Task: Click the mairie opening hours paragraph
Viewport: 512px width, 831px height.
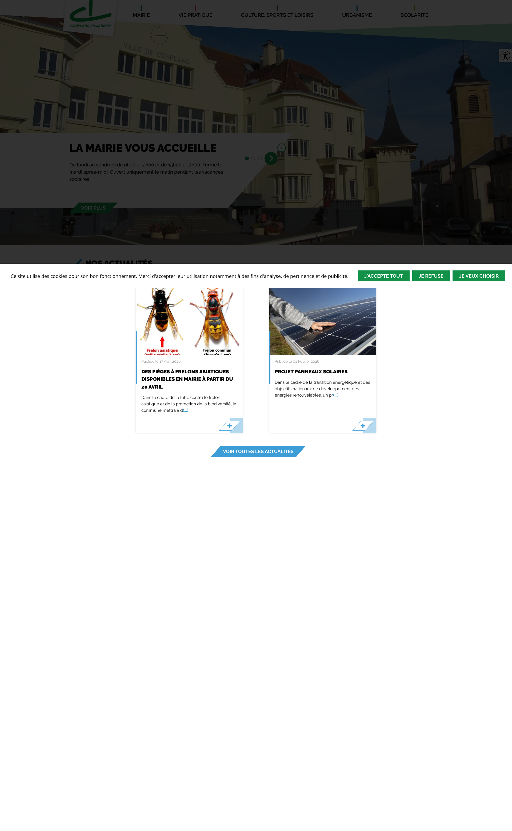Action: point(146,172)
